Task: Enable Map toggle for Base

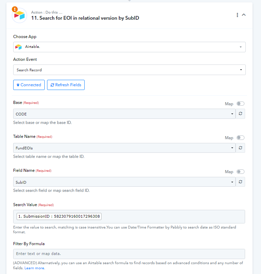Action: (240, 104)
